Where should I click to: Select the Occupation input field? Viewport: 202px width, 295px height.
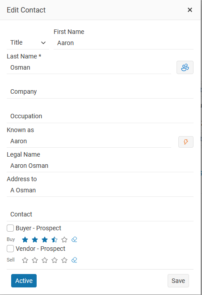pyautogui.click(x=100, y=116)
